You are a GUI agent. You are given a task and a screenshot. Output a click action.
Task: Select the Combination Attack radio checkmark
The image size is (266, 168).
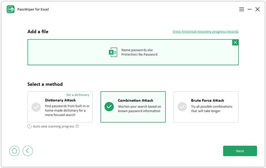pyautogui.click(x=109, y=107)
